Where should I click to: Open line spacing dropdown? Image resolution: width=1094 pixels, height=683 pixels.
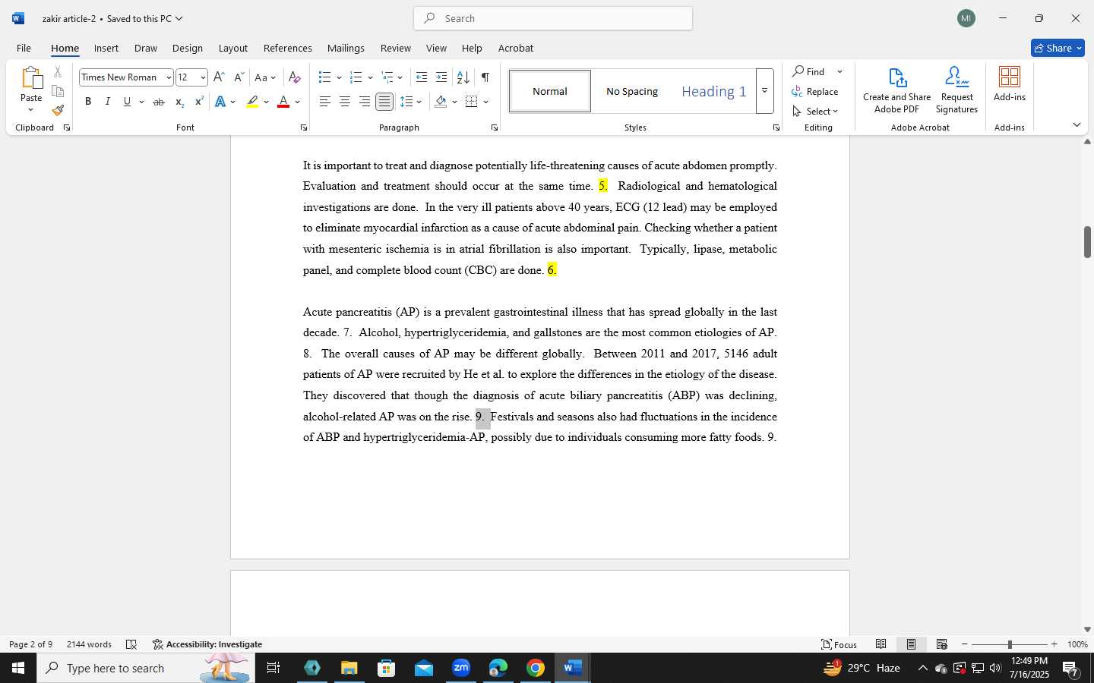(411, 102)
